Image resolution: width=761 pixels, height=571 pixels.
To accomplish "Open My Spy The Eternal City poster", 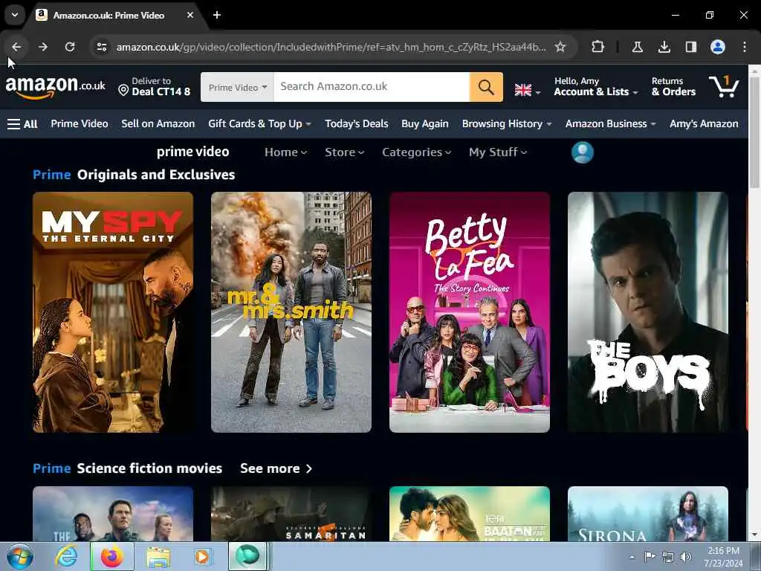I will click(113, 312).
